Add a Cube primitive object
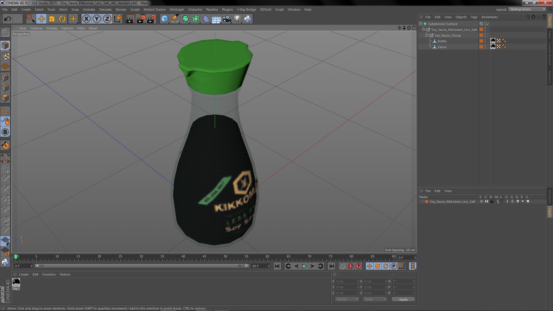This screenshot has height=311, width=553. click(x=164, y=19)
